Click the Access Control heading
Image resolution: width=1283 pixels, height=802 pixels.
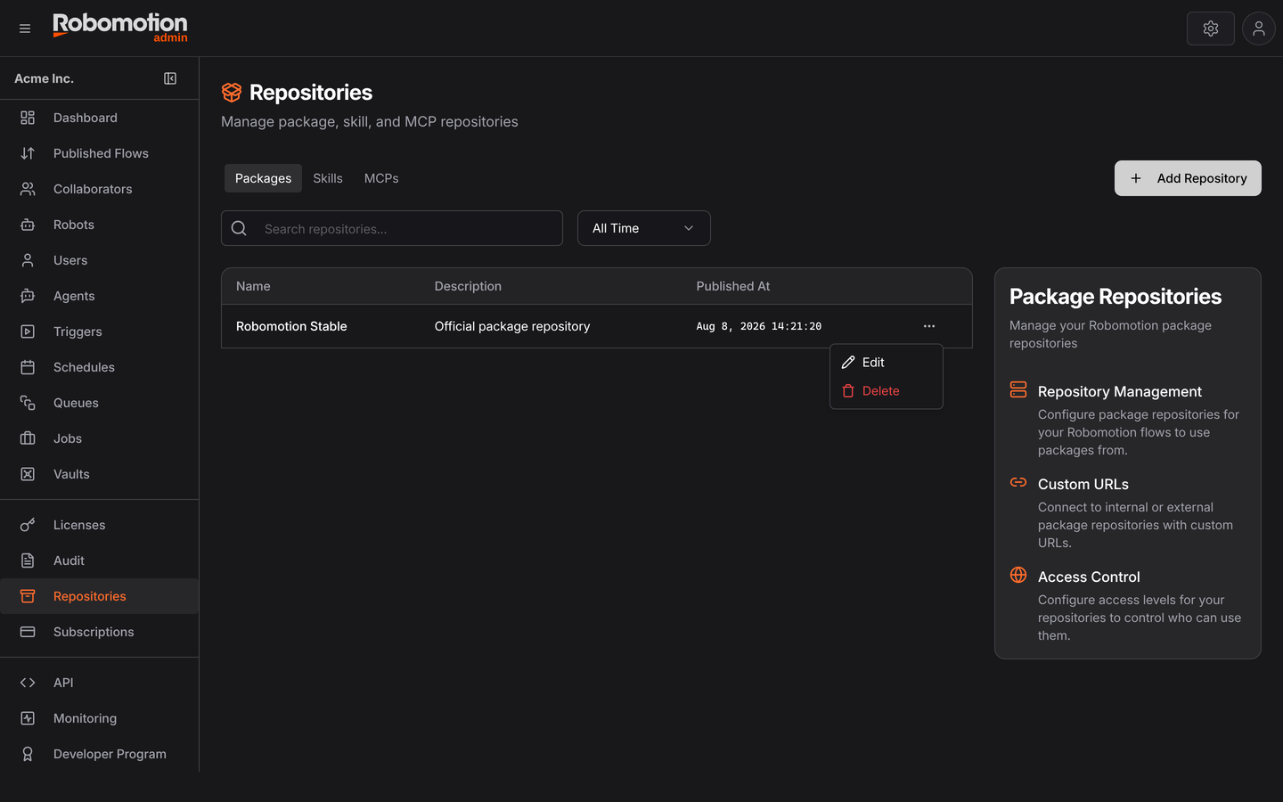tap(1089, 577)
